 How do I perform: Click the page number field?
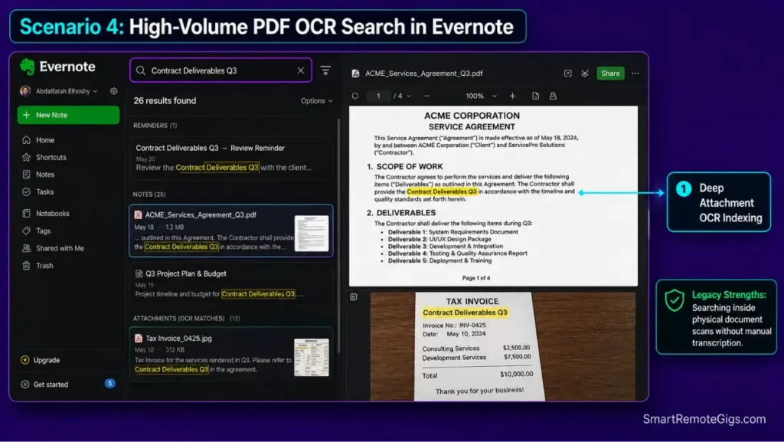coord(378,96)
